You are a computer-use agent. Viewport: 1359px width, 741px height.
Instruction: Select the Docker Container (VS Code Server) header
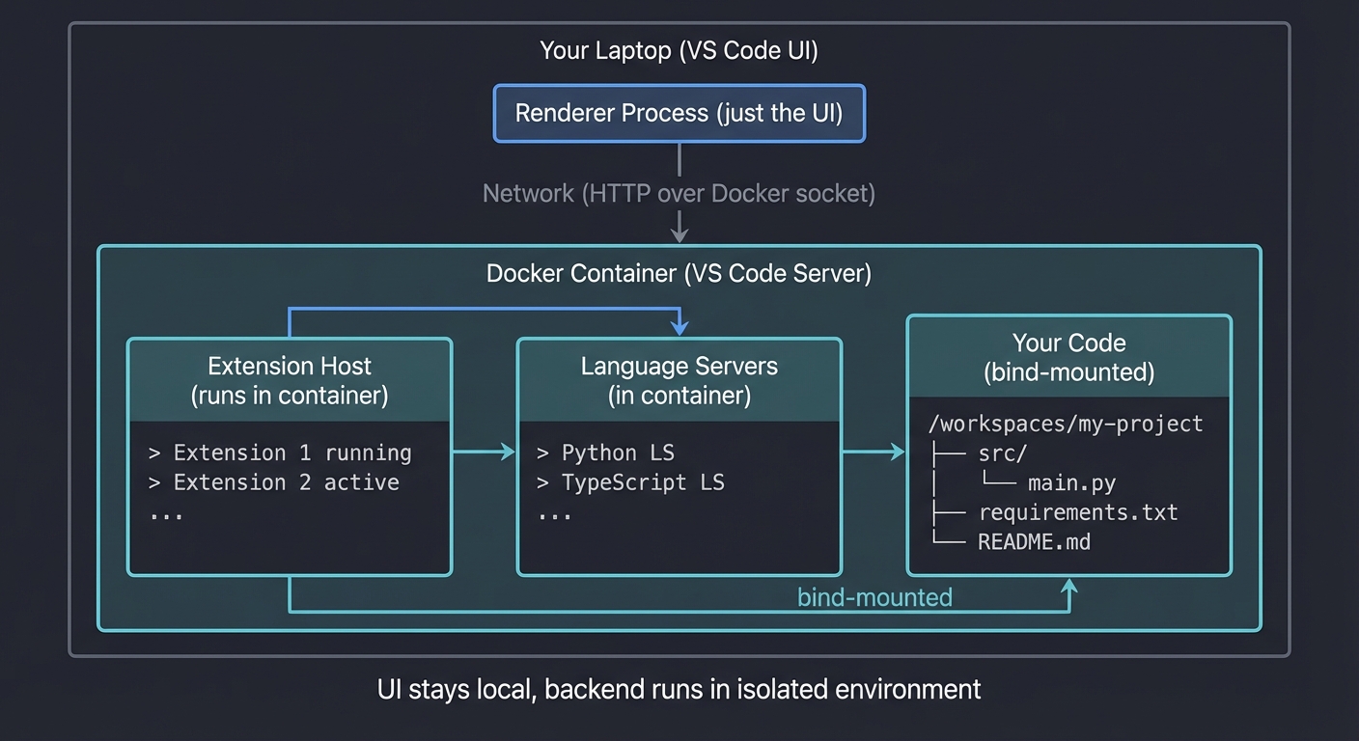point(679,273)
